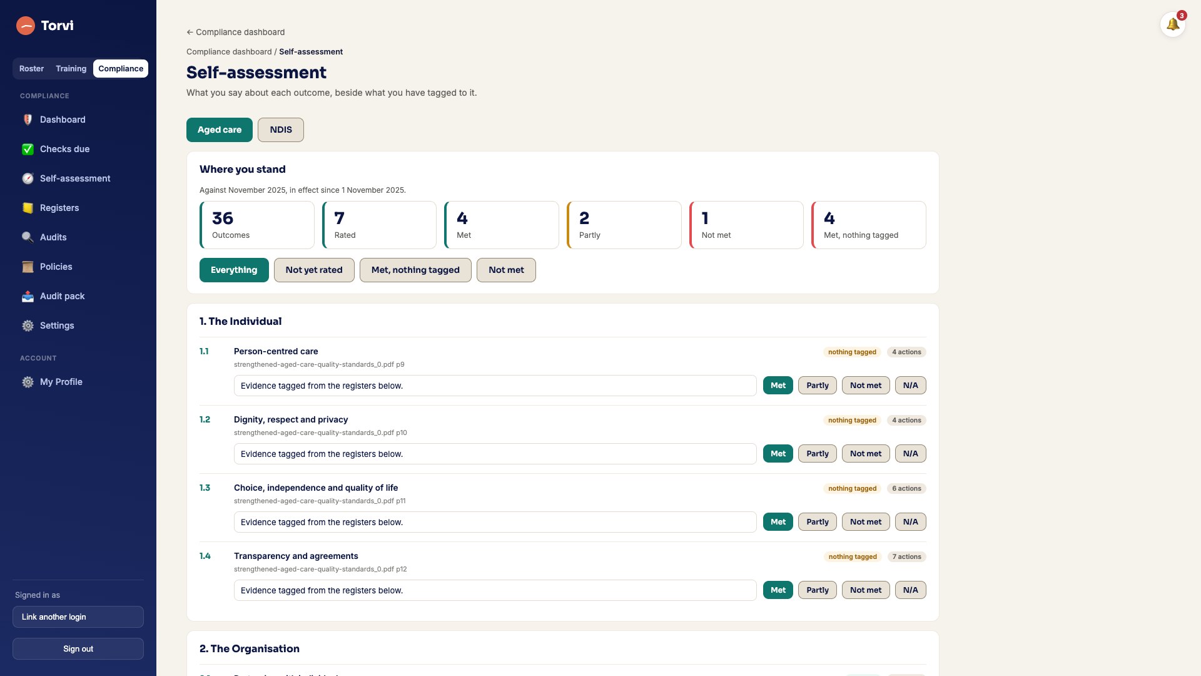Open Settings via the gear icon
Image resolution: width=1201 pixels, height=676 pixels.
pyautogui.click(x=28, y=325)
